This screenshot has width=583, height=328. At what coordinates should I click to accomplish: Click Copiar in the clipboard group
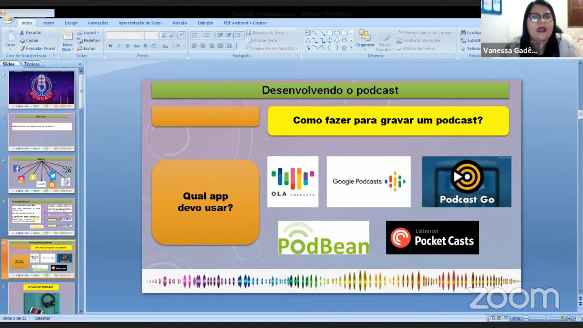pos(29,40)
